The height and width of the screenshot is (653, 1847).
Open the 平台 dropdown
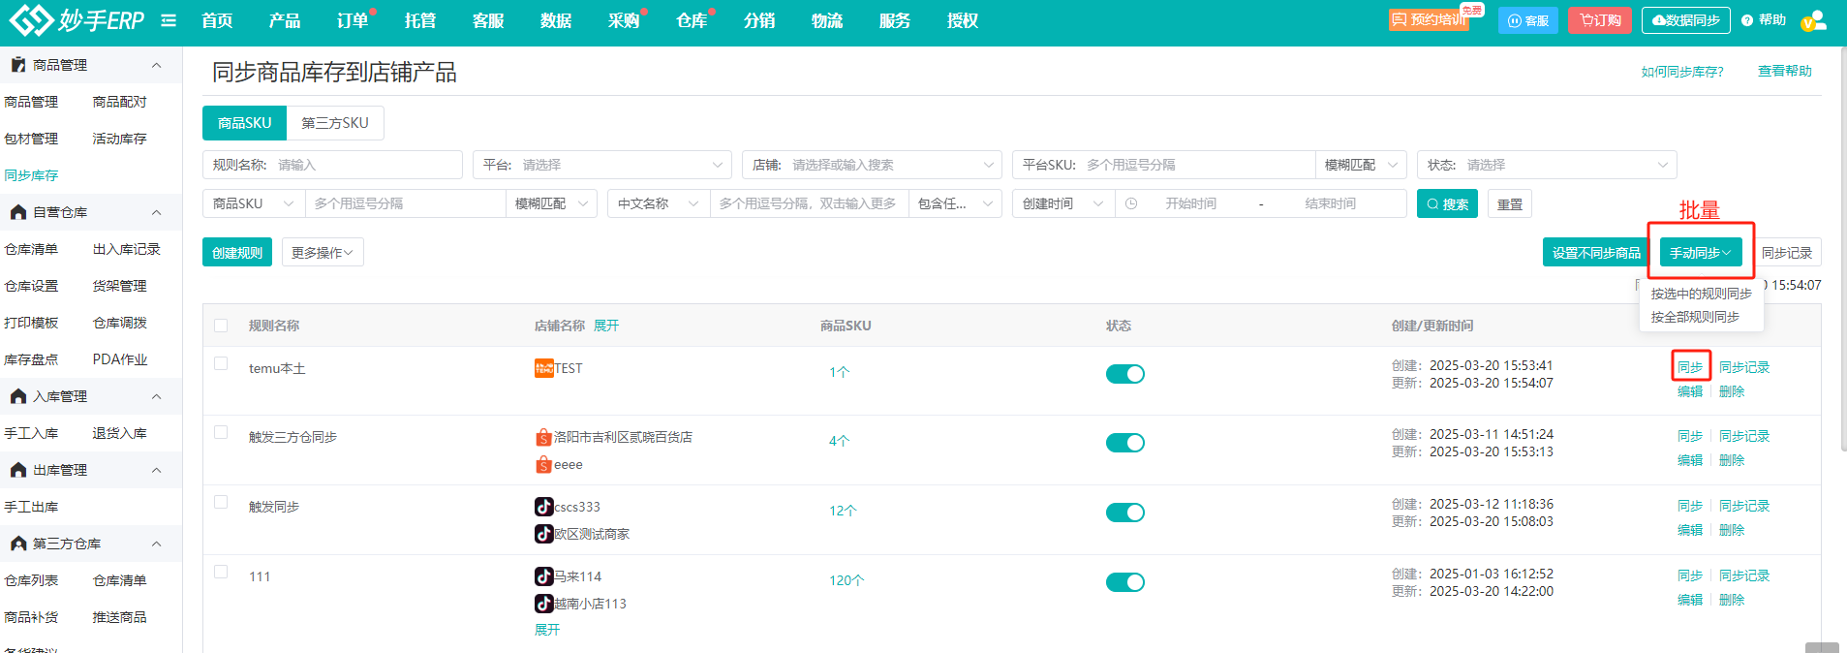(601, 165)
